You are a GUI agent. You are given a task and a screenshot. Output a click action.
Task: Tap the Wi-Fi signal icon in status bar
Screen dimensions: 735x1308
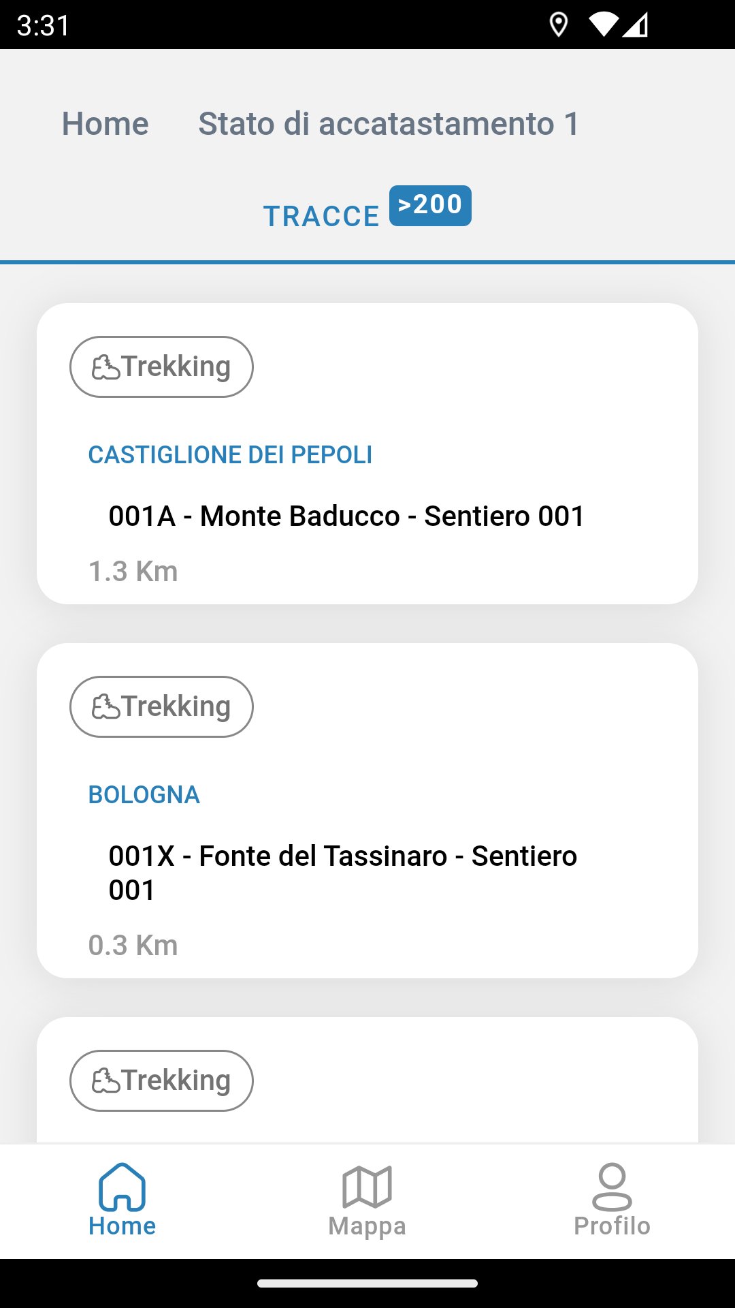coord(602,25)
